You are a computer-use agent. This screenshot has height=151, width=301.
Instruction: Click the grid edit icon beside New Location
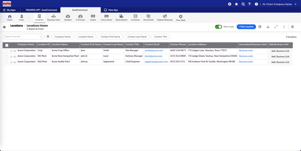[x=260, y=27]
